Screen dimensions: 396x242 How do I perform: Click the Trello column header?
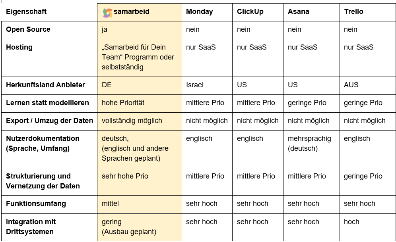pyautogui.click(x=353, y=12)
